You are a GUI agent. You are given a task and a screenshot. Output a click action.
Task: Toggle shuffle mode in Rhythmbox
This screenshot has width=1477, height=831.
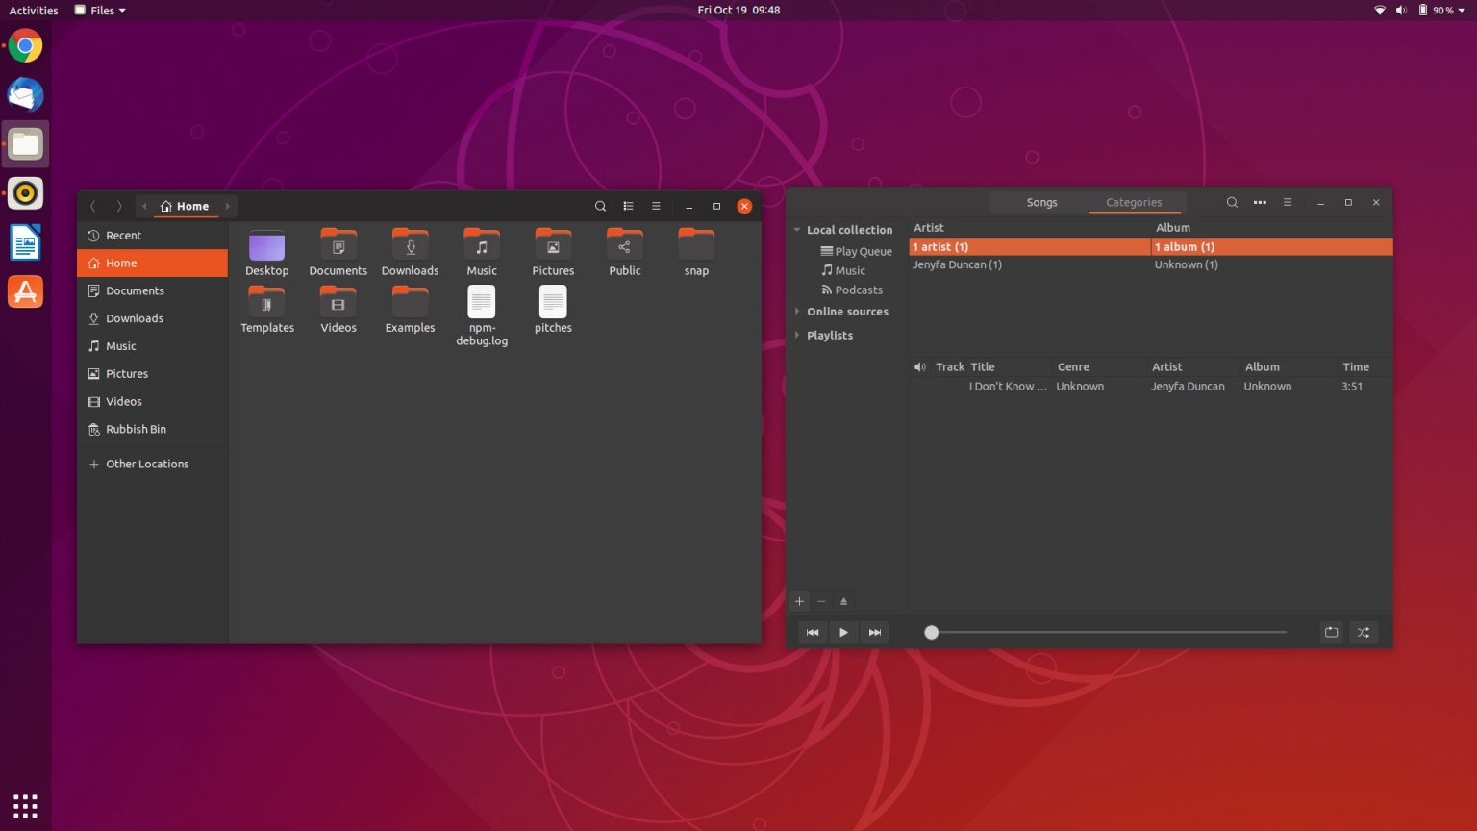click(1363, 632)
